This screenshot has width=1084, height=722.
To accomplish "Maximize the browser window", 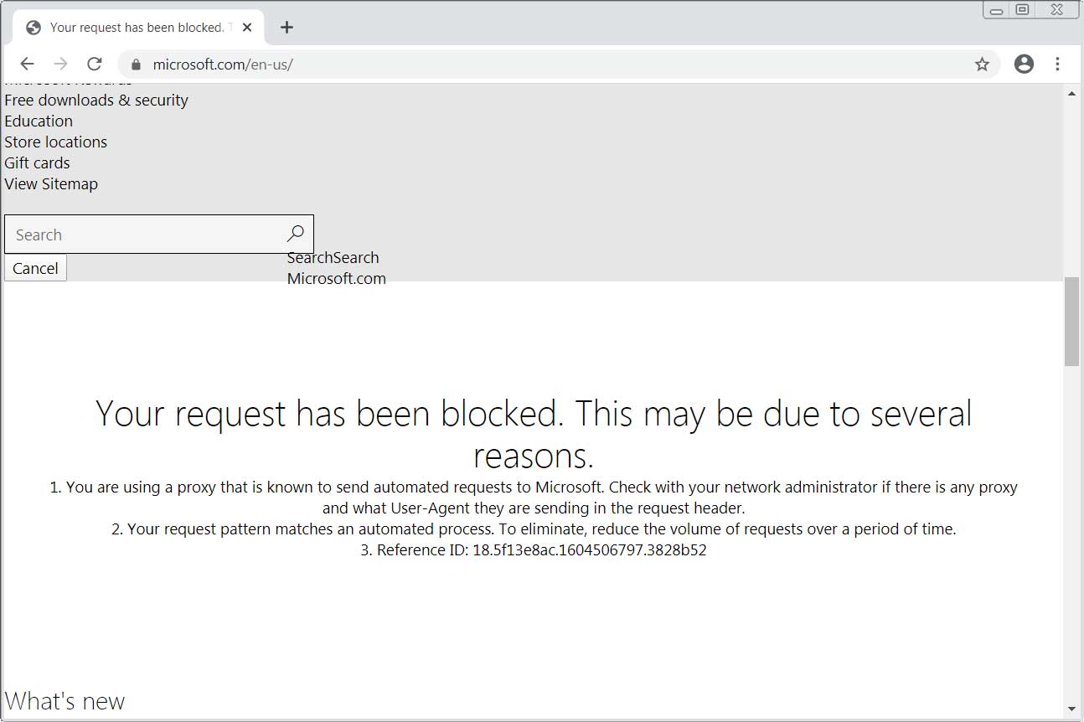I will [x=1022, y=10].
